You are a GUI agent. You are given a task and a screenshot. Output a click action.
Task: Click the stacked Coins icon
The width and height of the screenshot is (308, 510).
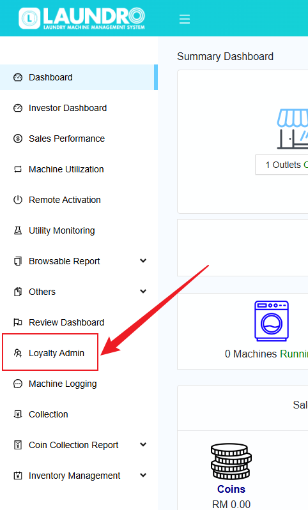tap(231, 461)
